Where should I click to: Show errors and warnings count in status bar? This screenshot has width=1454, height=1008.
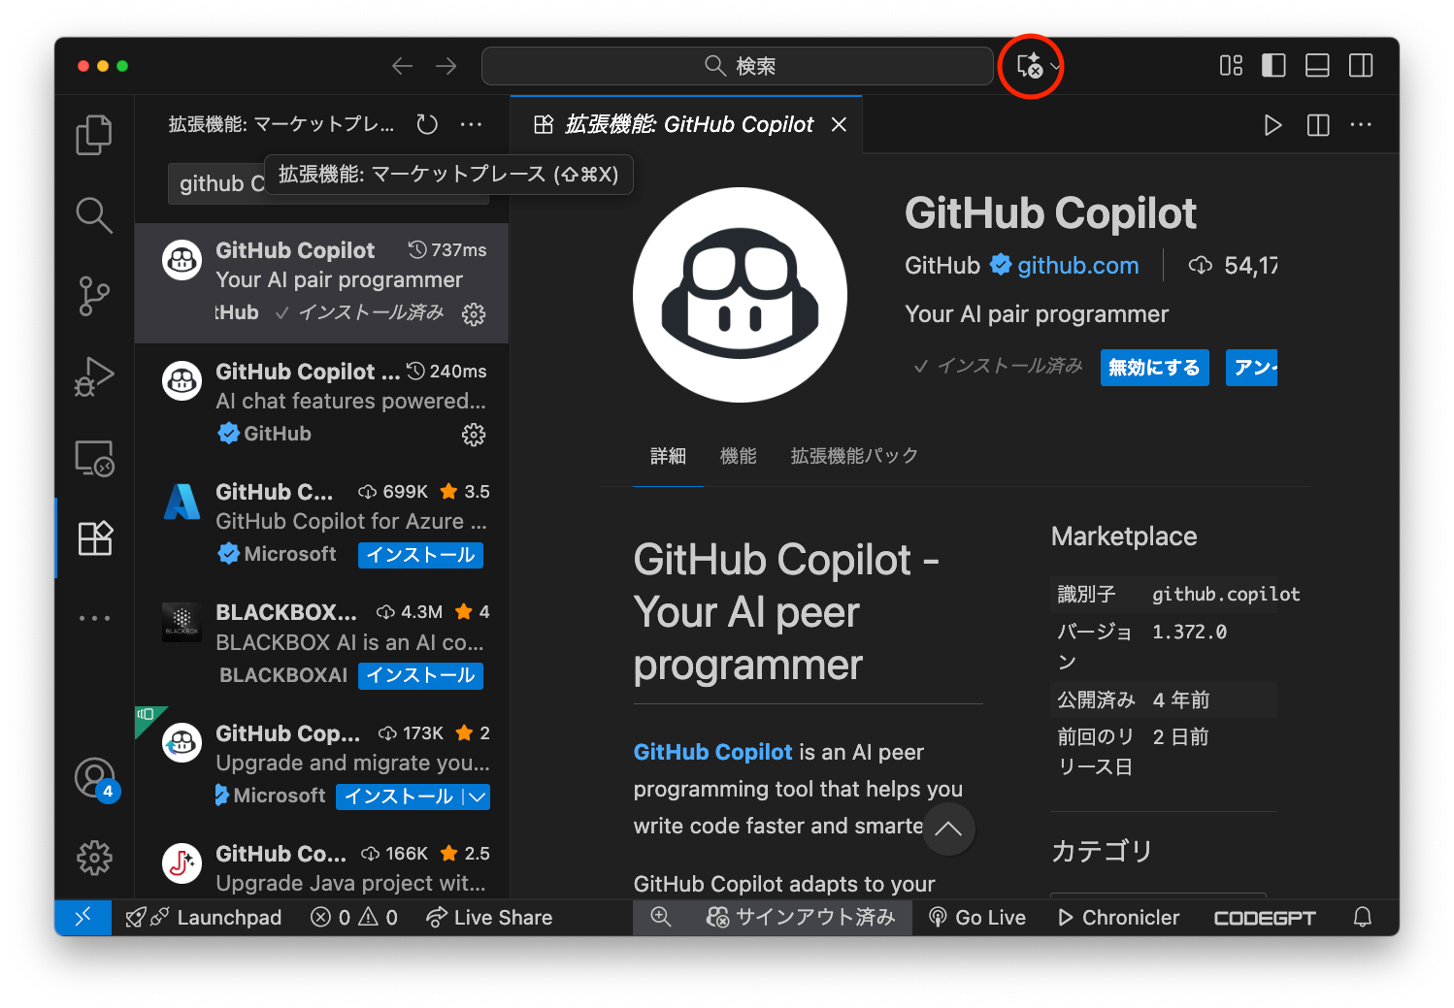(x=354, y=917)
